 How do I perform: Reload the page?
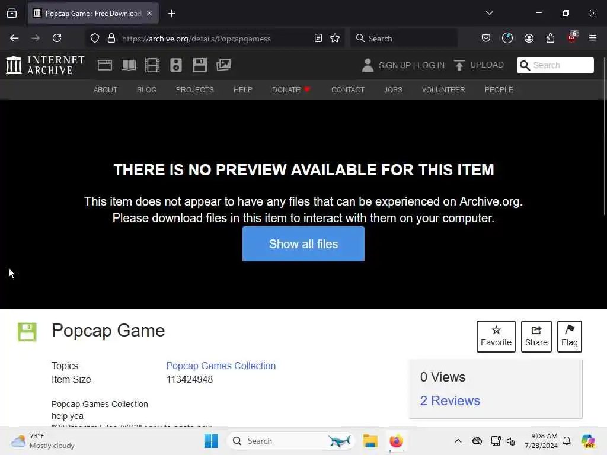pyautogui.click(x=57, y=38)
